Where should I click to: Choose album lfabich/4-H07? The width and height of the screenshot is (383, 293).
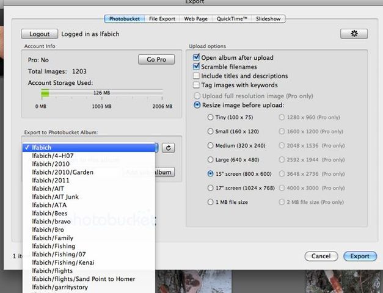point(89,156)
